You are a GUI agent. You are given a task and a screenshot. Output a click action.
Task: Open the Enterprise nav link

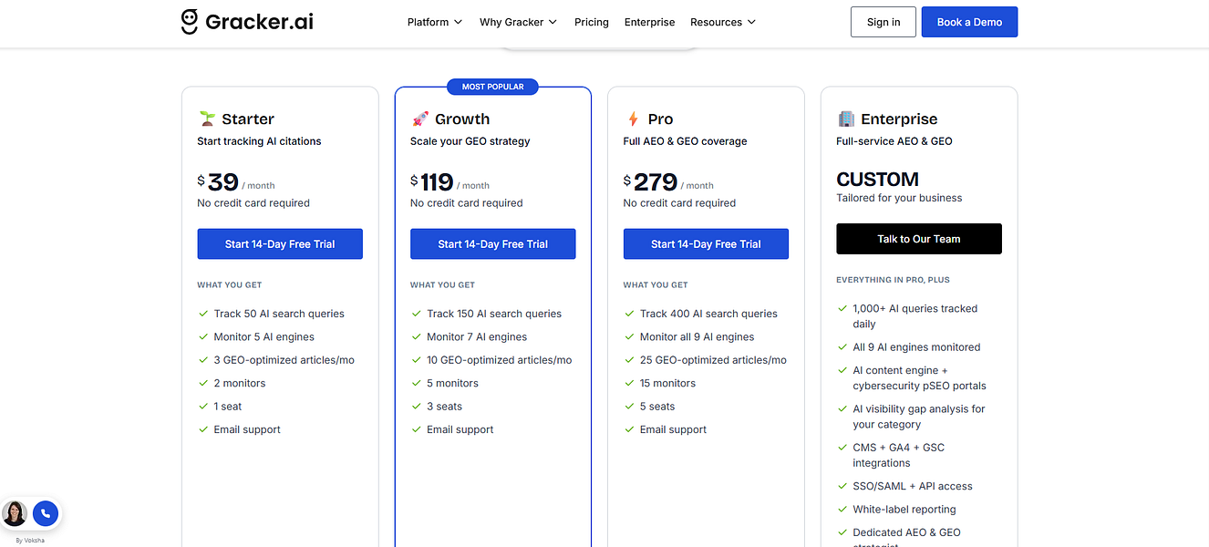tap(650, 22)
